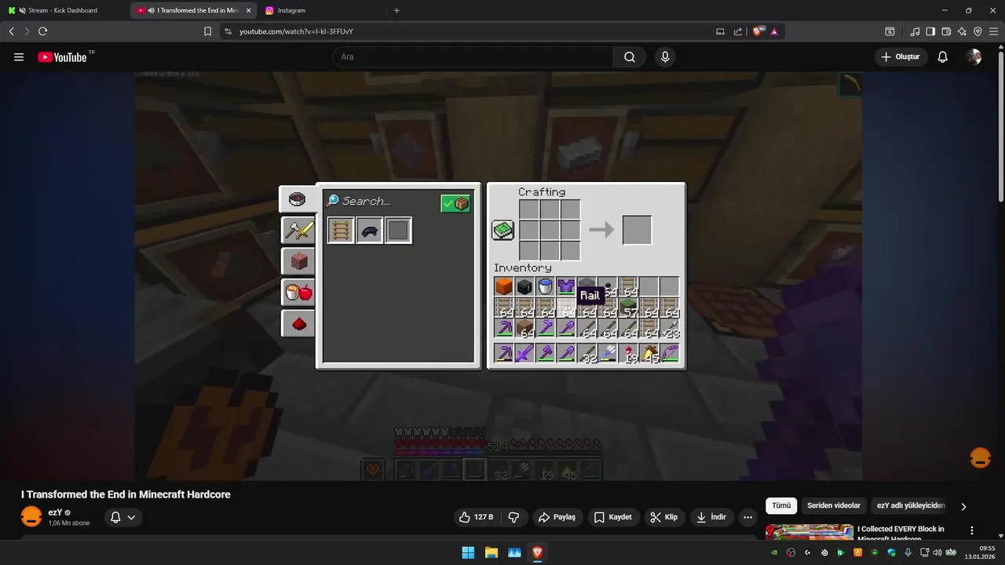This screenshot has height=565, width=1005.
Task: Select the purple sword in hotbar
Action: (524, 353)
